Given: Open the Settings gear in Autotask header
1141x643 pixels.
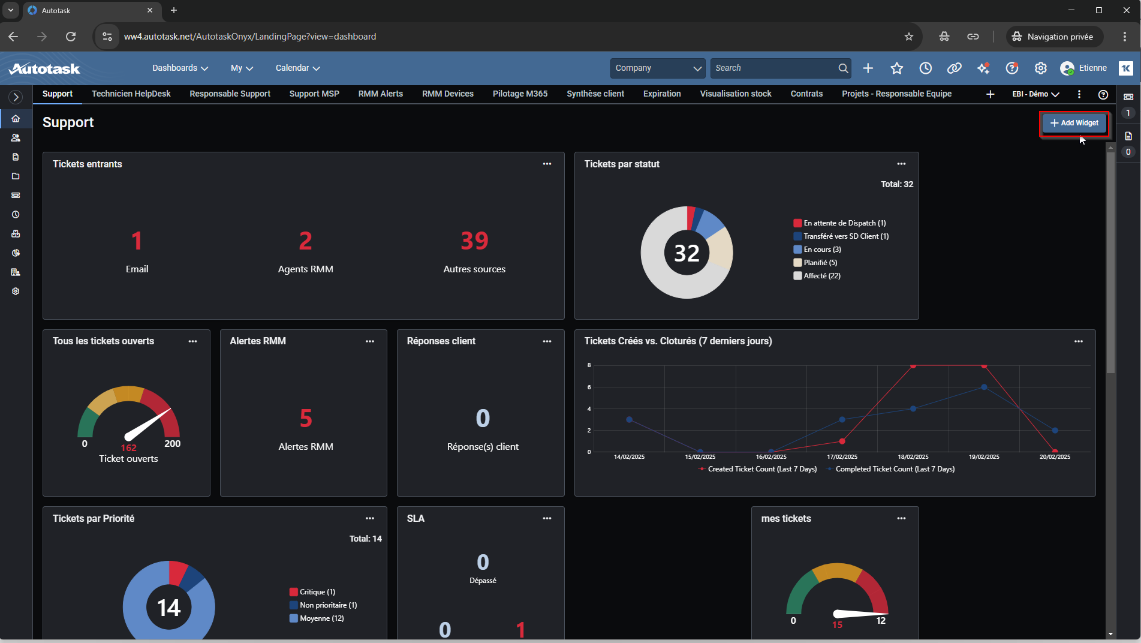Looking at the screenshot, I should pyautogui.click(x=1041, y=68).
